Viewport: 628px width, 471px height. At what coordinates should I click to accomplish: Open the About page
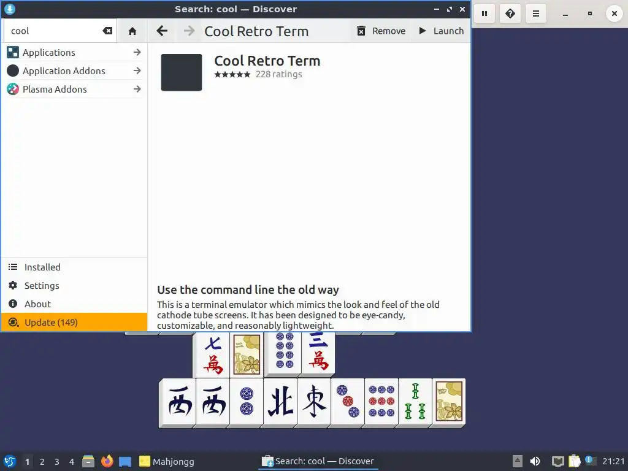coord(74,304)
